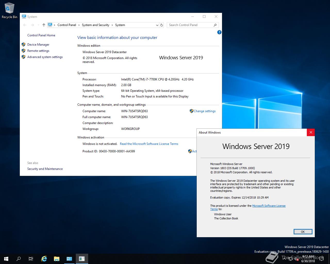Open Microsoft Software License Terms in About dialog

[x=269, y=206]
